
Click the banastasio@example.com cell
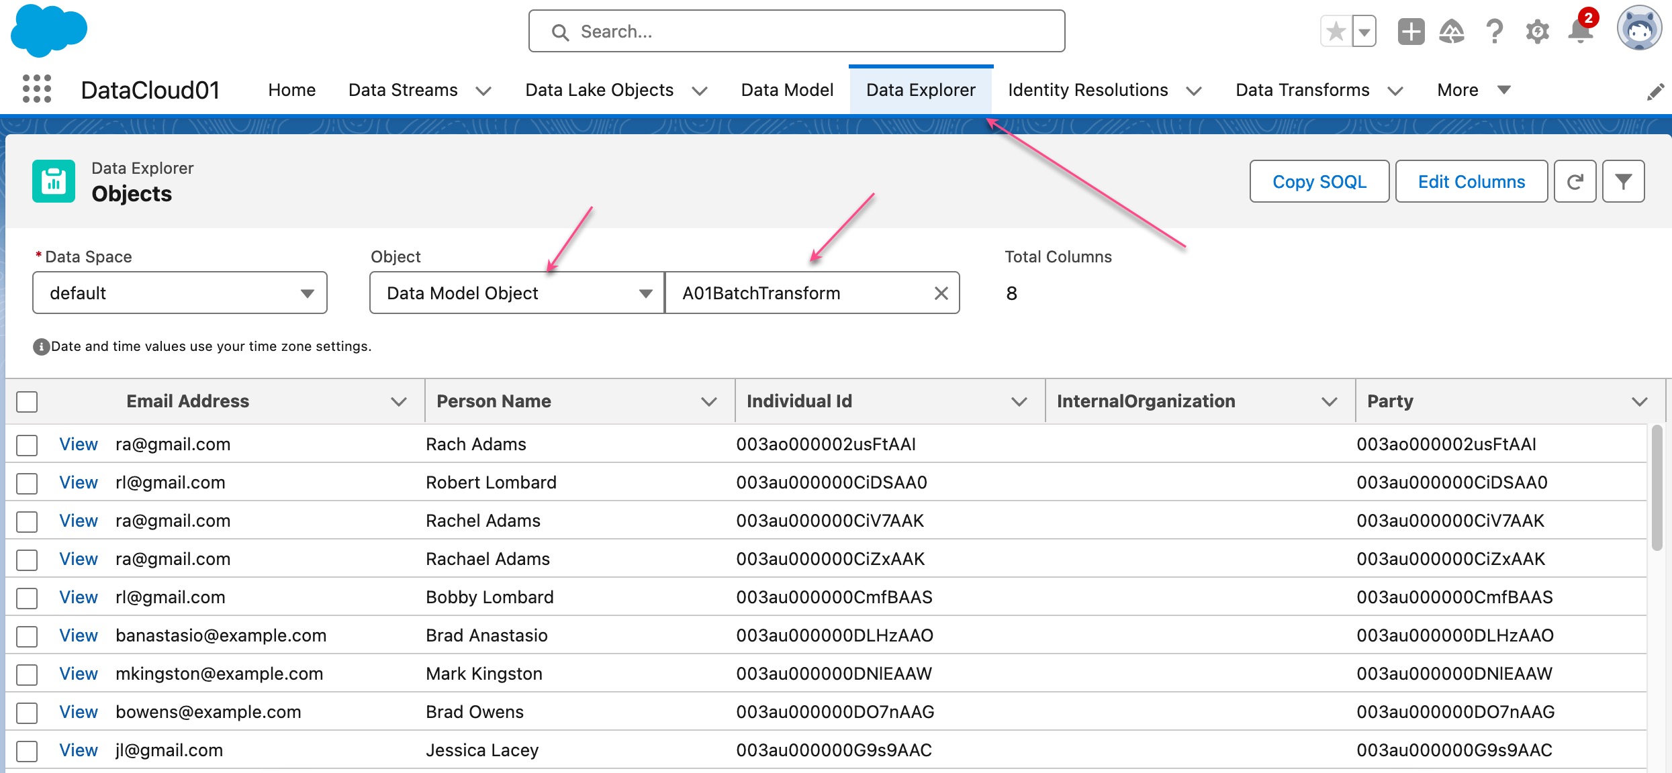(221, 635)
